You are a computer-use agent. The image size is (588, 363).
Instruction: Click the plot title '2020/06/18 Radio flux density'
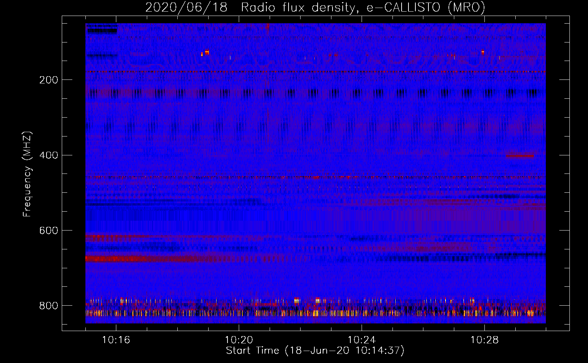click(x=250, y=8)
